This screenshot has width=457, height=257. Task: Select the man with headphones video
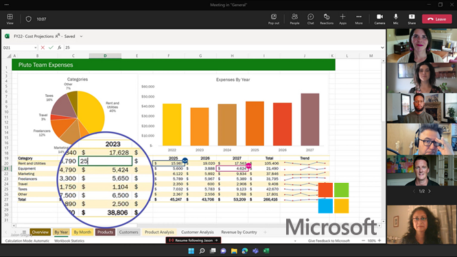coord(421,139)
